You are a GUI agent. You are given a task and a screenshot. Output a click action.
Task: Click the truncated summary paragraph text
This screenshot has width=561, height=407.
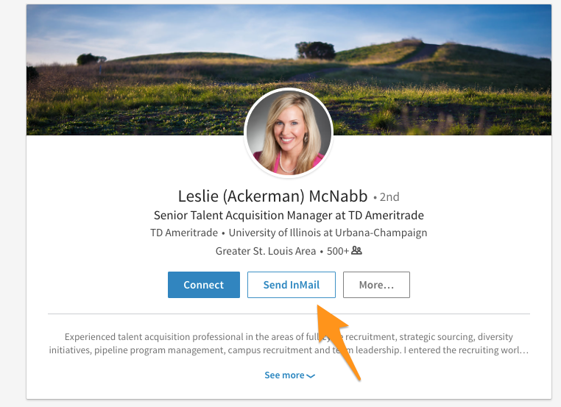(289, 344)
